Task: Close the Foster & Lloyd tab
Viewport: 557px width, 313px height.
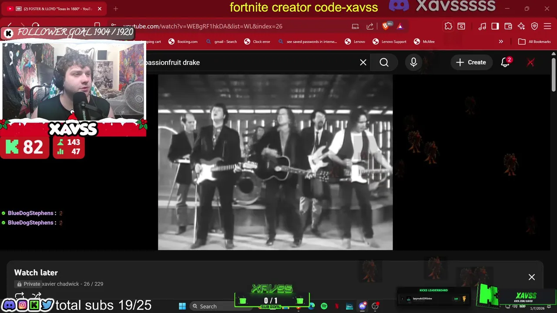Action: click(100, 9)
